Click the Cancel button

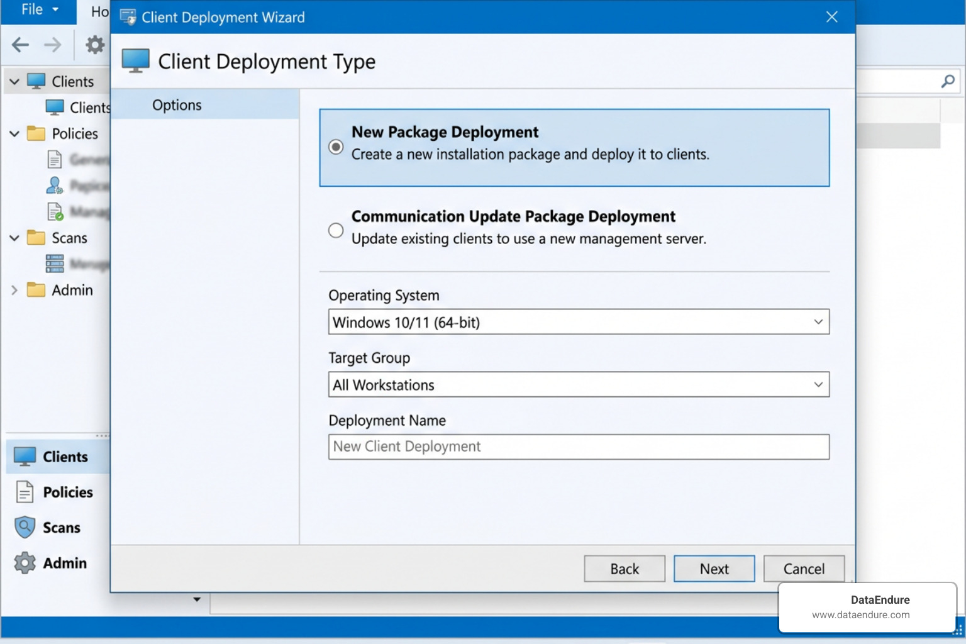coord(804,569)
